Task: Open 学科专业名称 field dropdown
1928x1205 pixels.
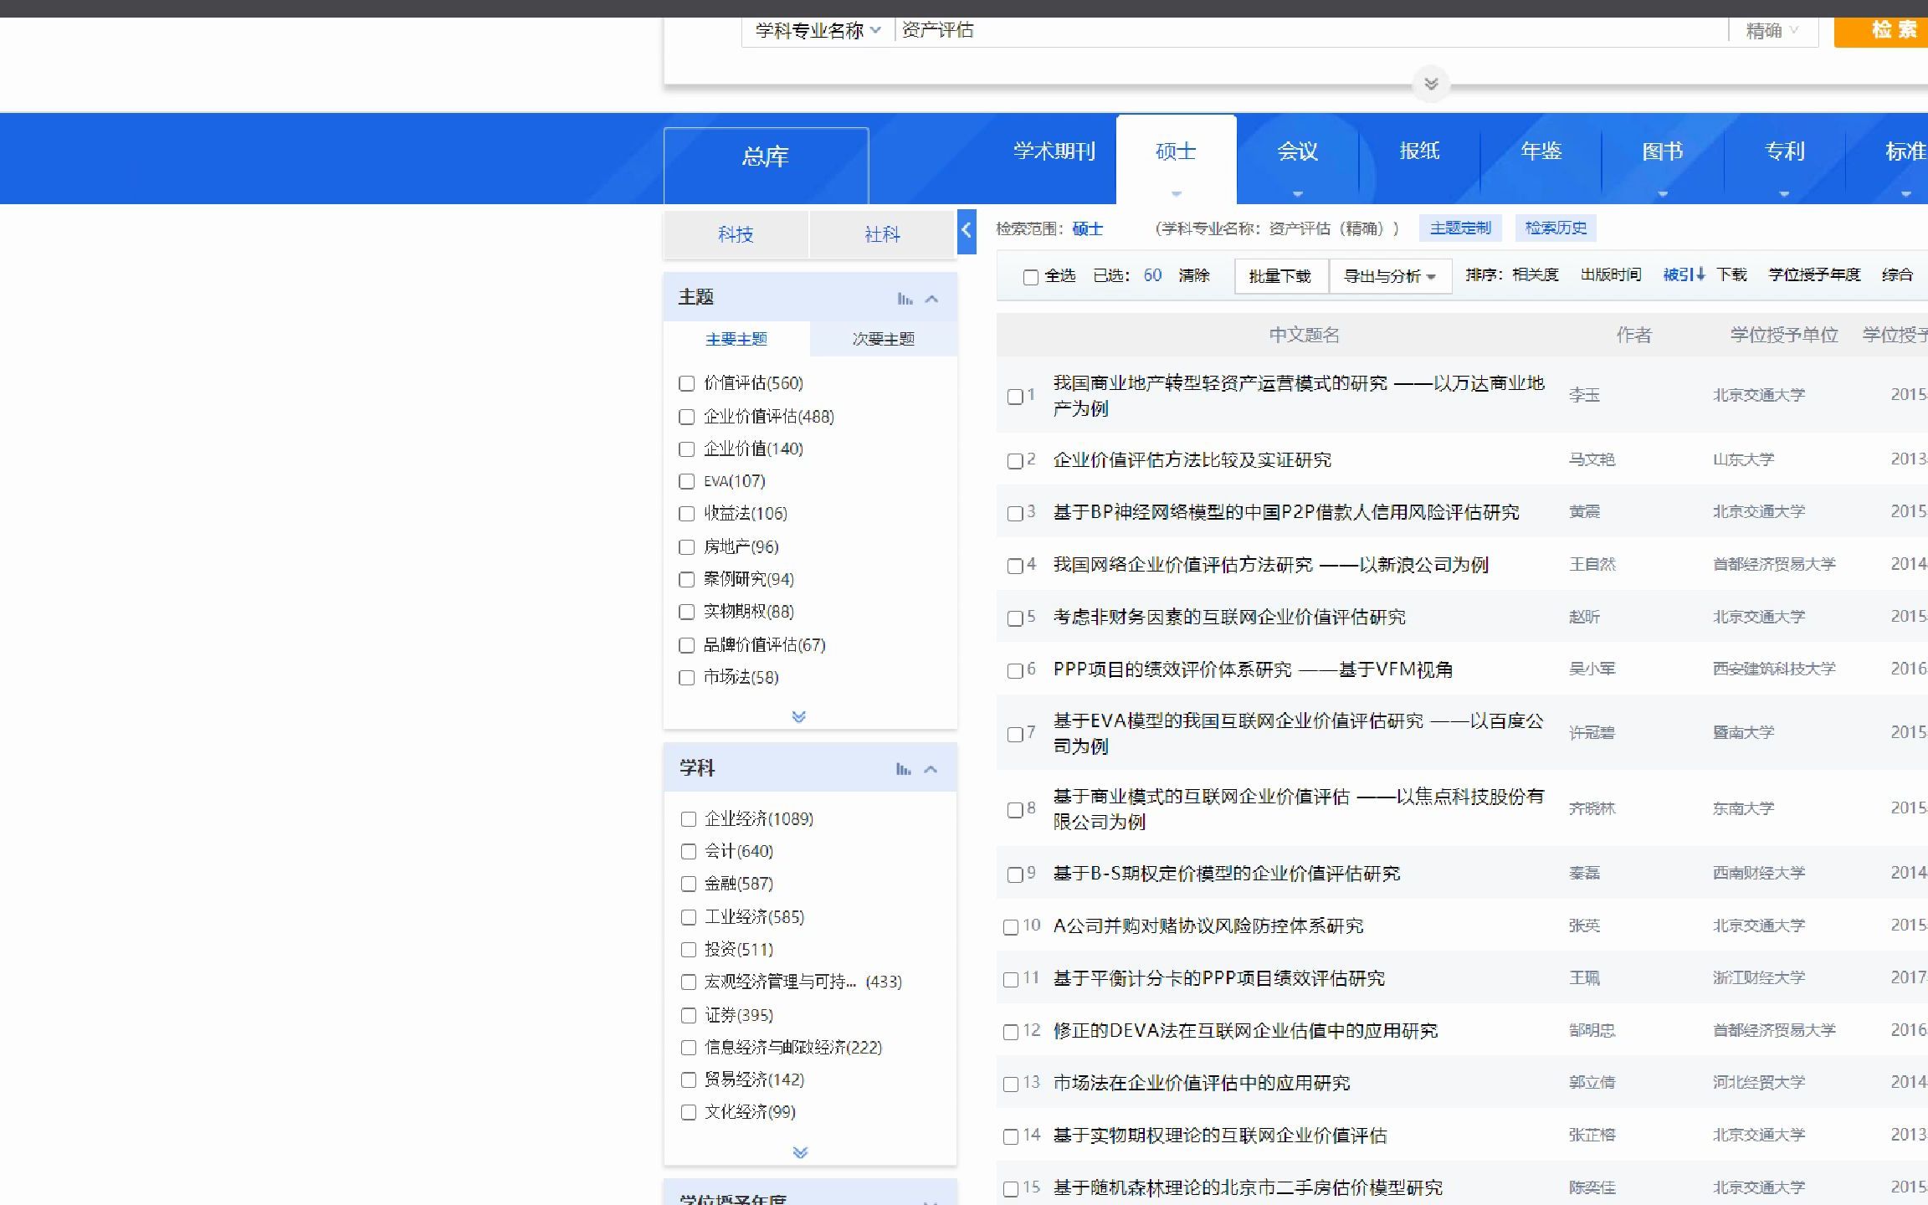Action: point(818,31)
